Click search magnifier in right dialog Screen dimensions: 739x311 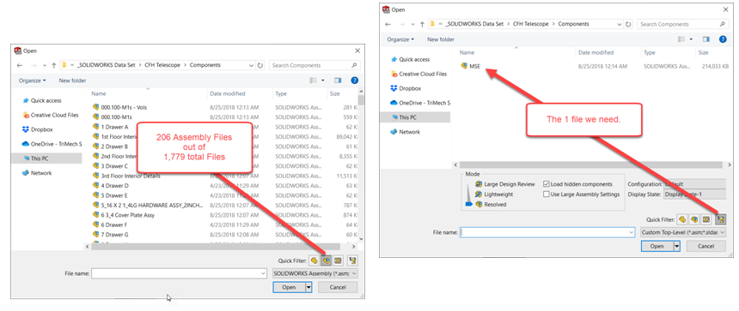point(722,24)
